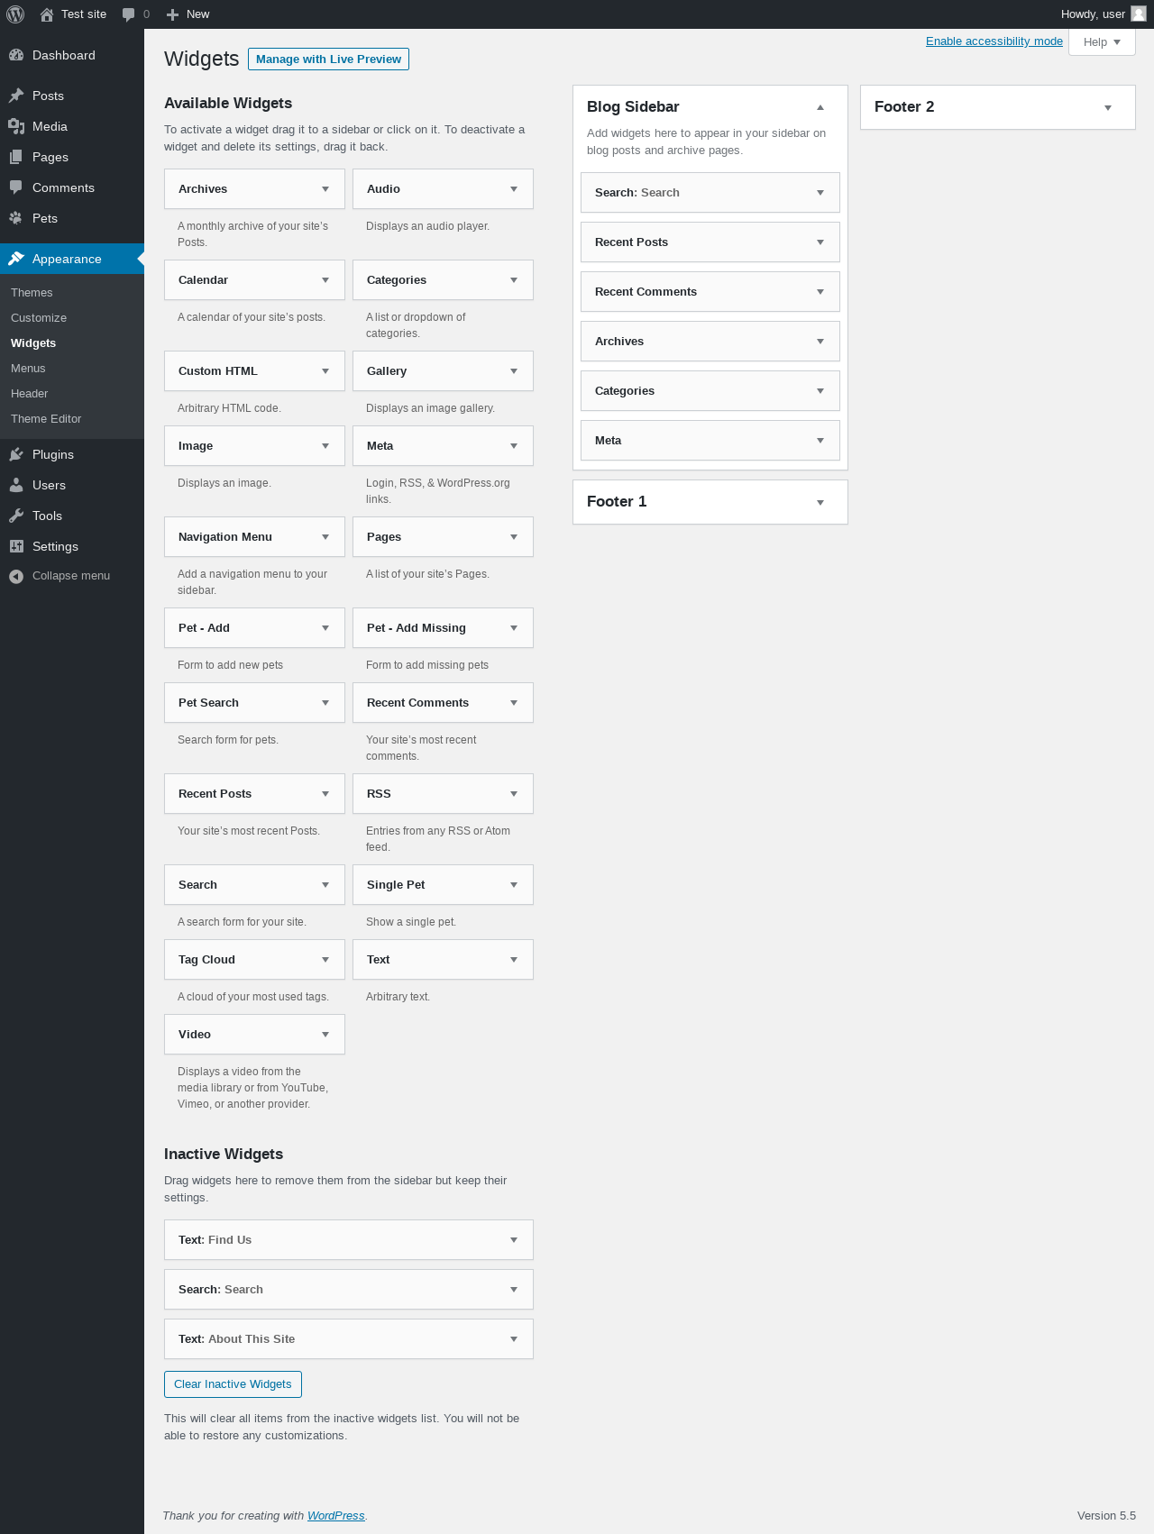Click Enable accessibility mode link
The height and width of the screenshot is (1534, 1154).
[994, 41]
